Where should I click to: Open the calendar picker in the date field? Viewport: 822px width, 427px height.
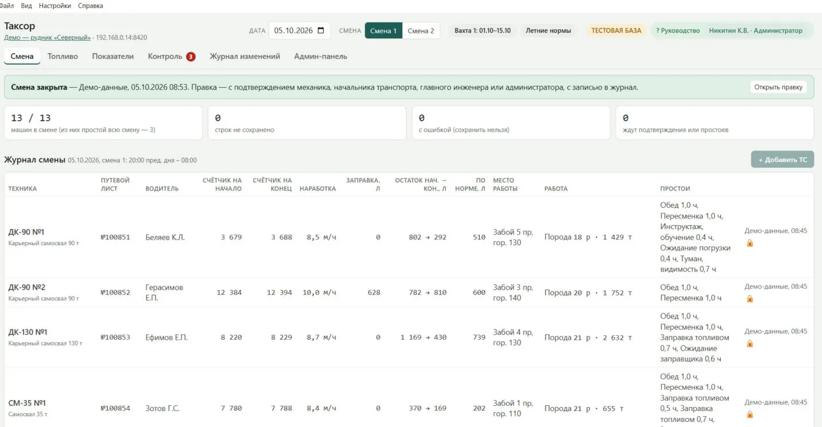tap(321, 30)
